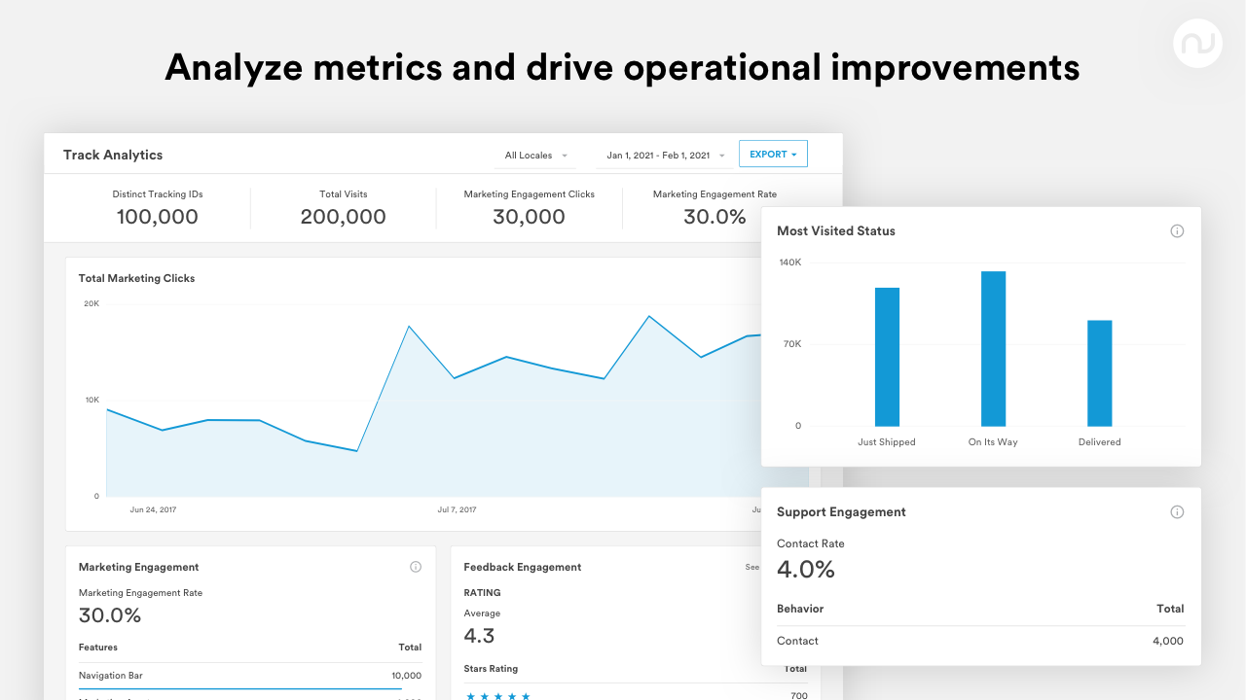Open info icon on Support Engagement card
This screenshot has height=700, width=1246.
point(1177,512)
